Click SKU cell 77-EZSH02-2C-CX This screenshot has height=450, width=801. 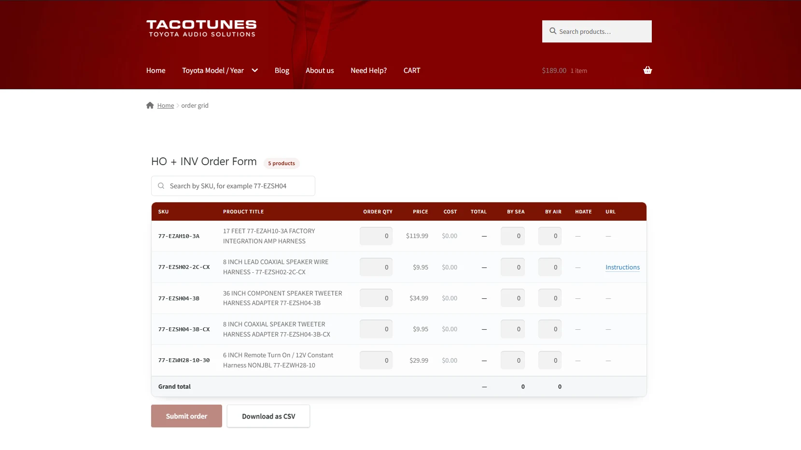[184, 267]
